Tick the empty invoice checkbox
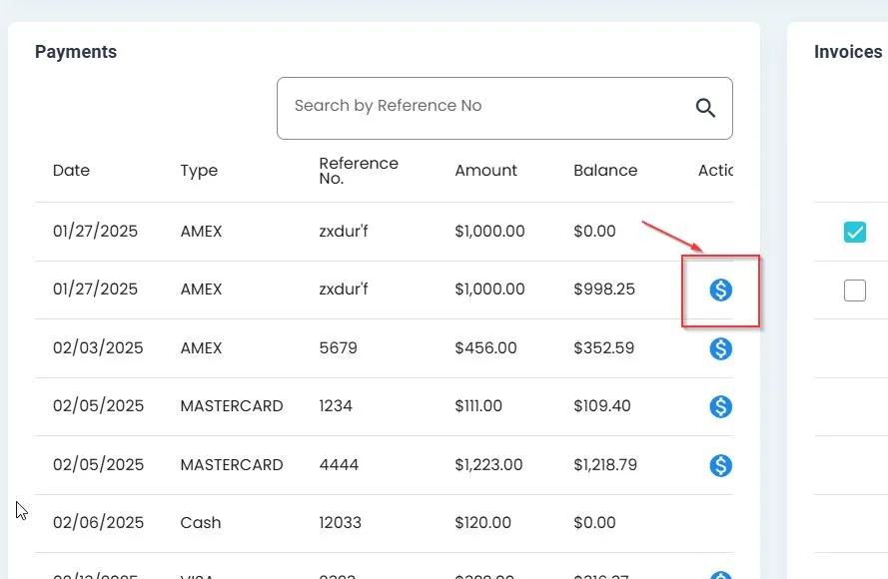 [x=855, y=290]
